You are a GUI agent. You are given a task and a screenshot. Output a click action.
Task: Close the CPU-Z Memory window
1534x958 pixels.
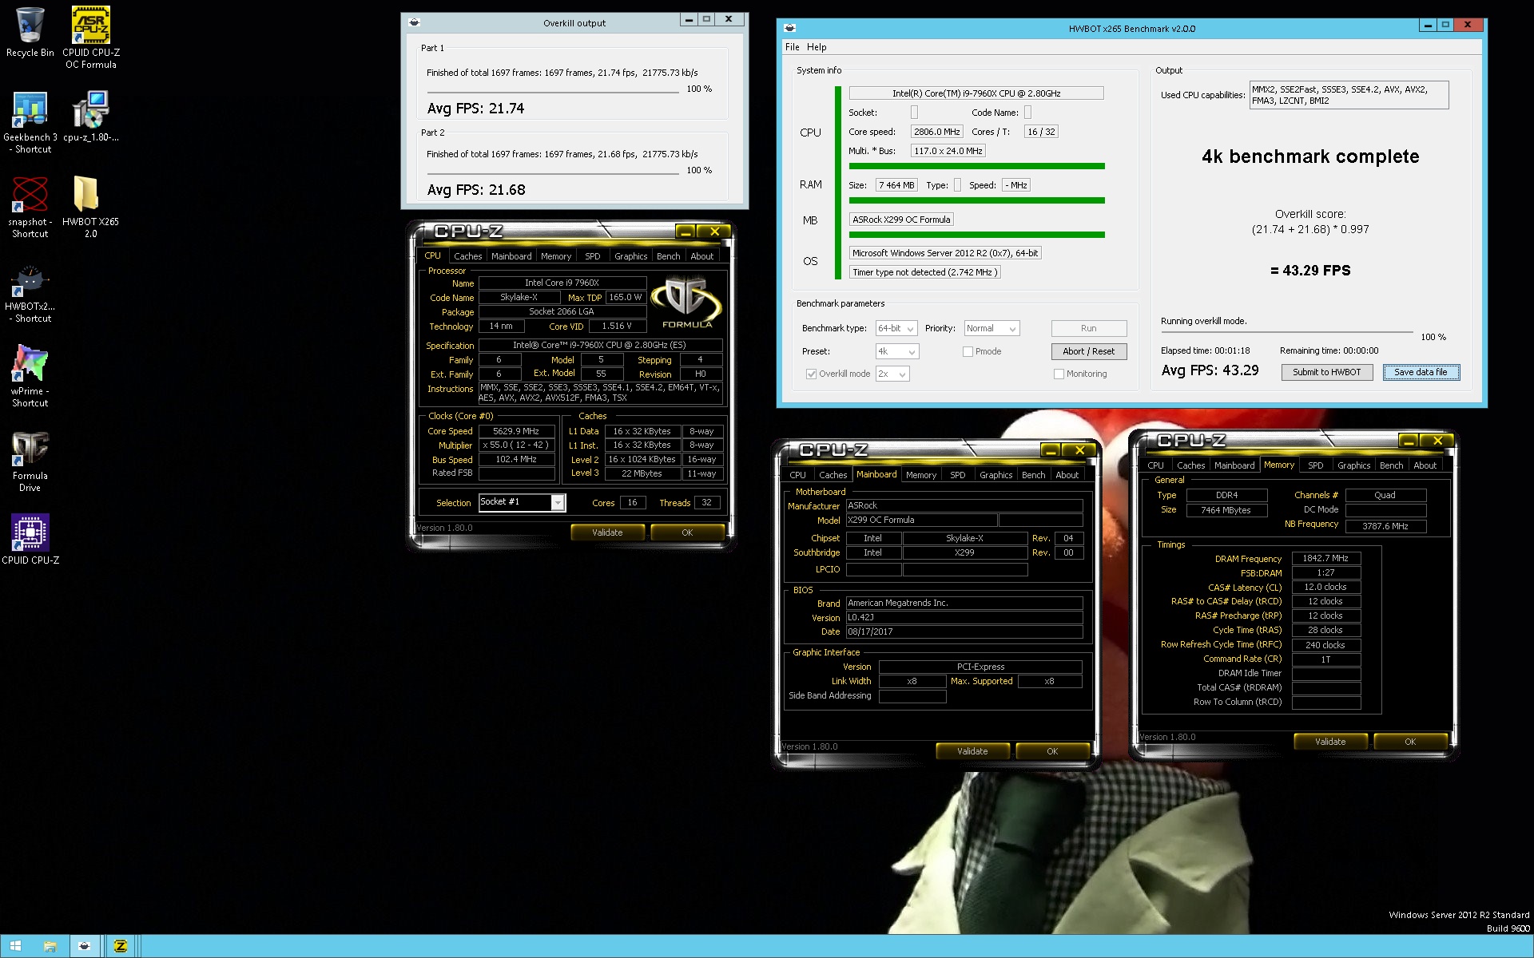coord(1437,441)
